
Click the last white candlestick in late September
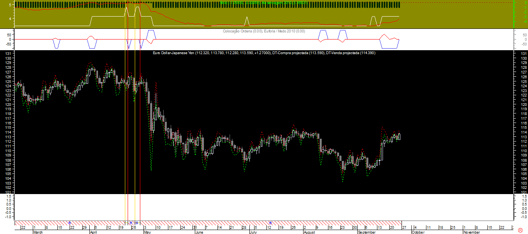click(399, 136)
